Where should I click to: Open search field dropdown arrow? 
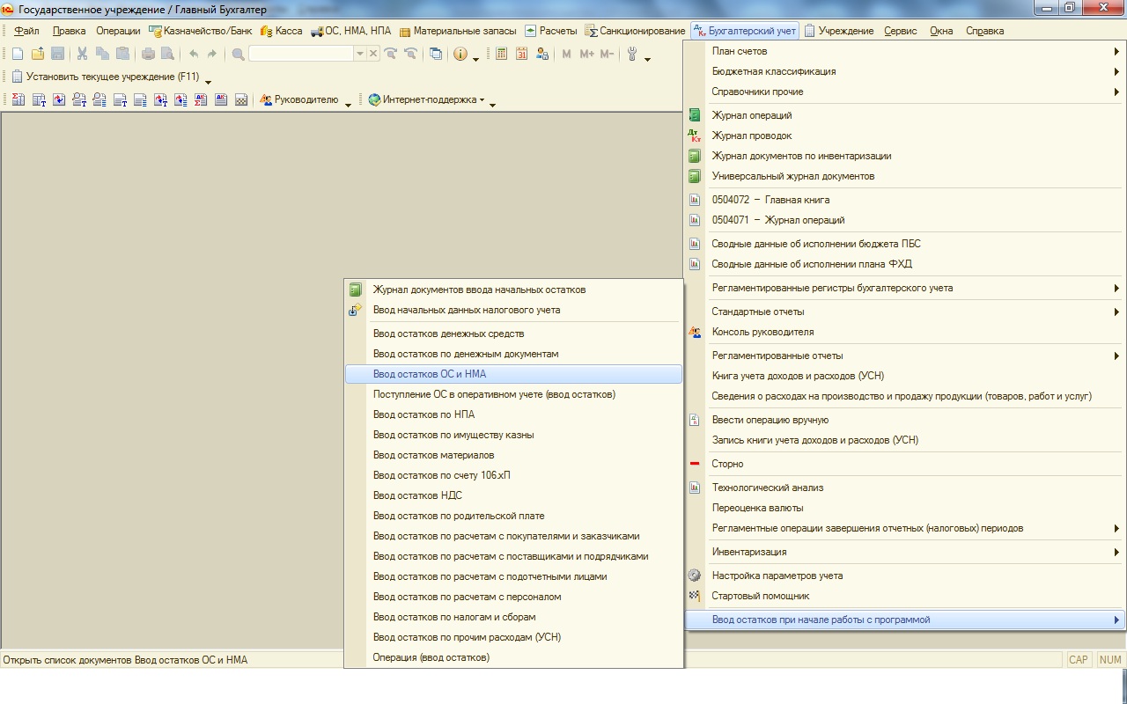(359, 54)
